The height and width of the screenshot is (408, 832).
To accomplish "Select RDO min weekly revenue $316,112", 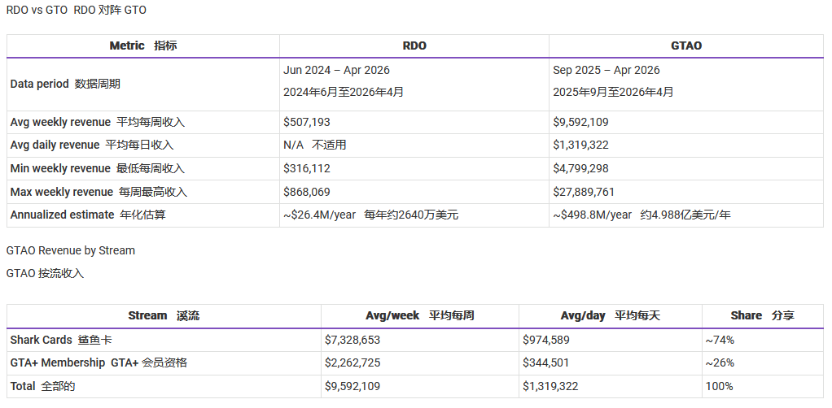I will 307,168.
